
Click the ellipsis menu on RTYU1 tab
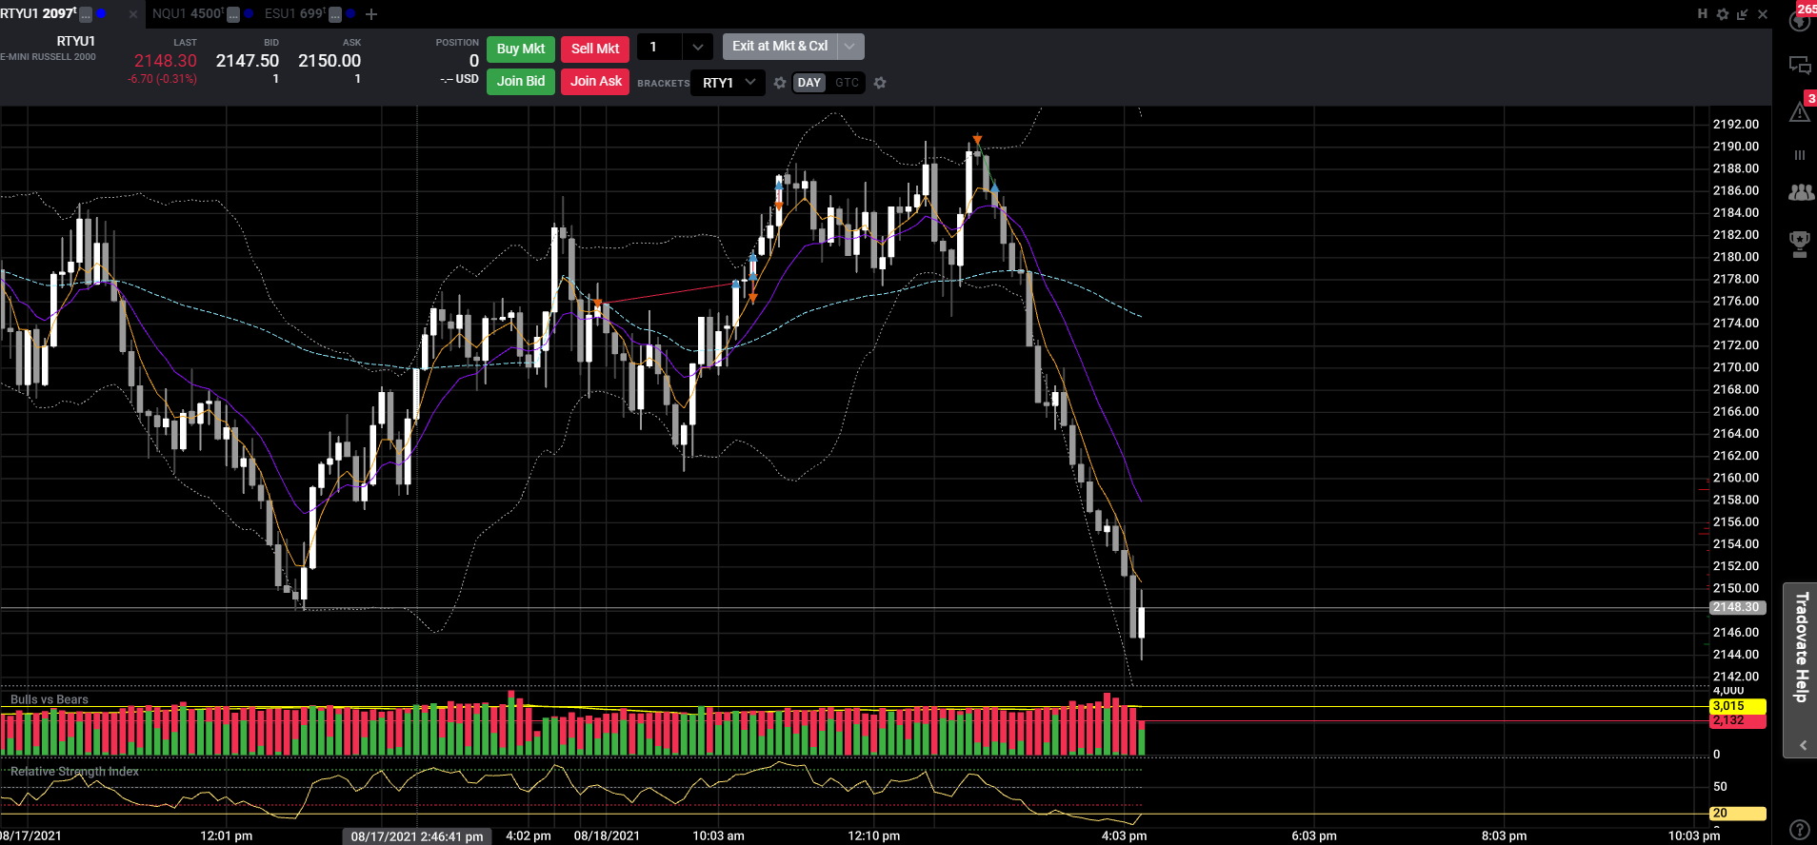(x=86, y=14)
